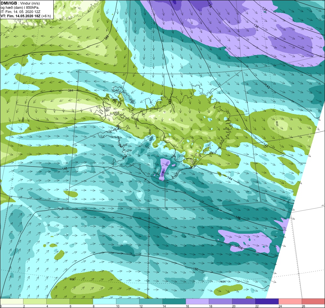
Task: Click the medium teal 12–14 m/s legend swatch
Action: [151, 301]
